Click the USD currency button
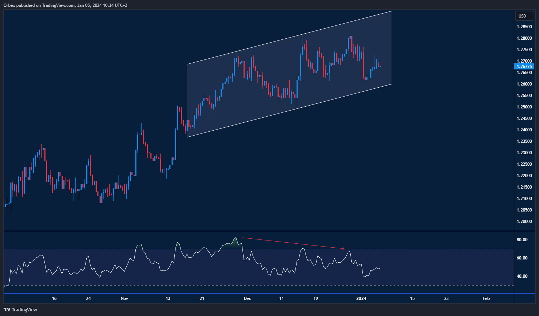The width and height of the screenshot is (539, 316). click(524, 16)
